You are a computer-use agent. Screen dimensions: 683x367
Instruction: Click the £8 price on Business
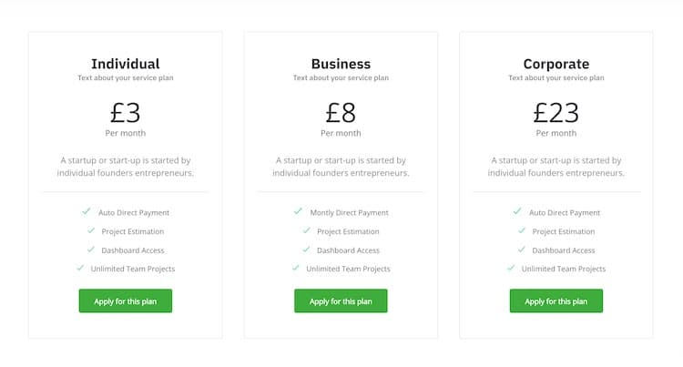click(341, 112)
